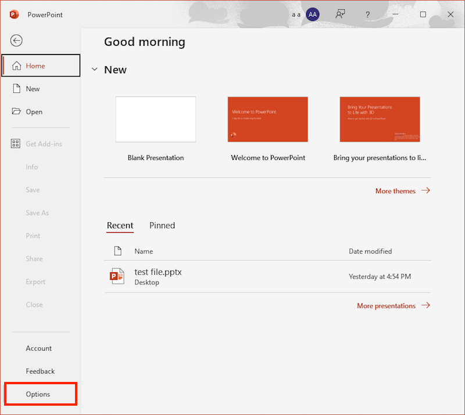Open test file.pptx from recent list

pyautogui.click(x=267, y=276)
